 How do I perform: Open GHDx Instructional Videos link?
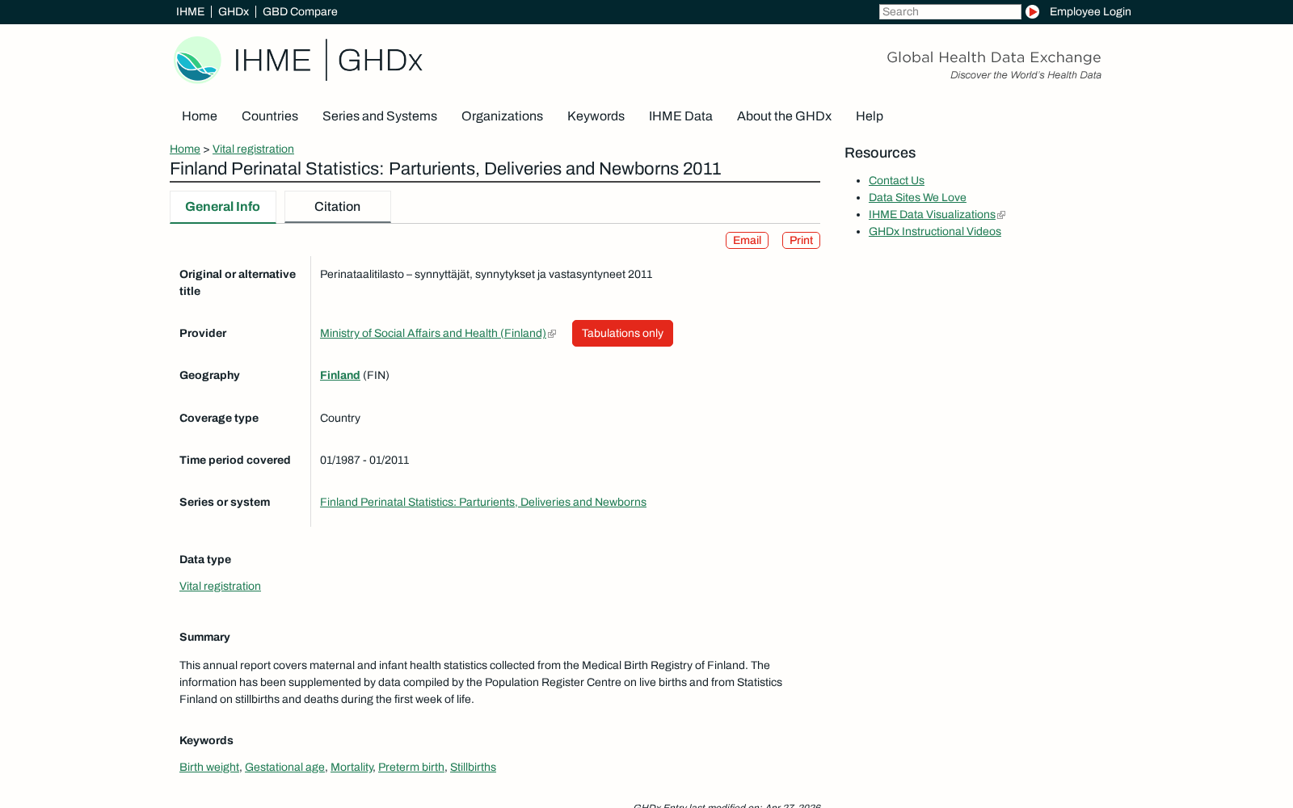[935, 232]
